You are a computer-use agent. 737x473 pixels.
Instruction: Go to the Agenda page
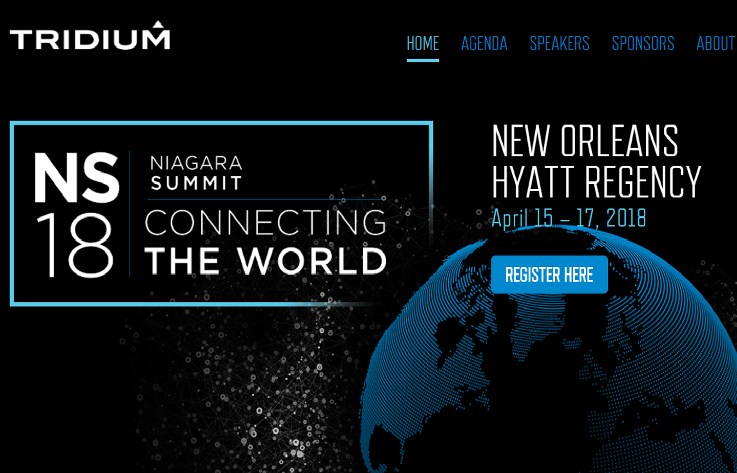click(x=484, y=43)
